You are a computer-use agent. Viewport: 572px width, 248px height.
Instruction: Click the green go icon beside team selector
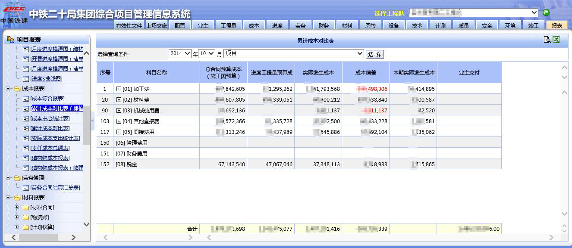546,12
